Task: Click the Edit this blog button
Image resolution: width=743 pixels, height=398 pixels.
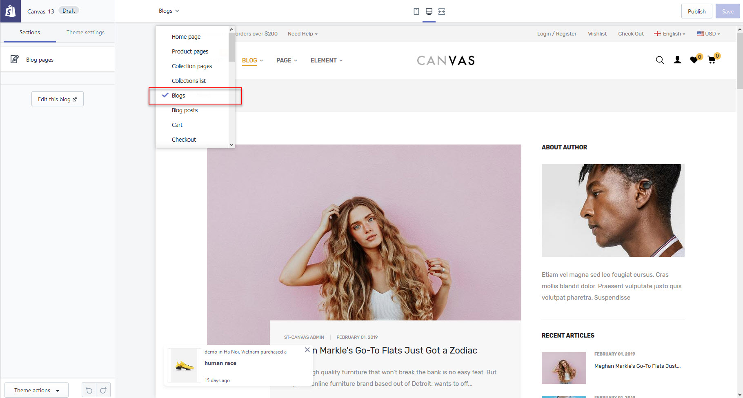Action: (58, 99)
